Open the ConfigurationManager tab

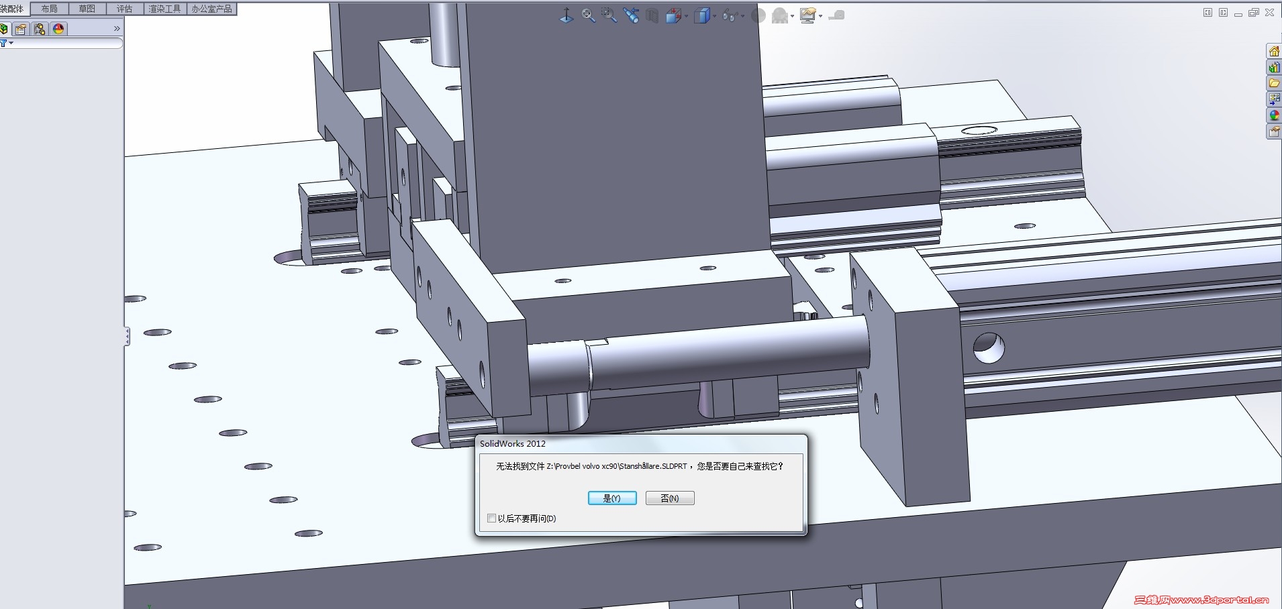pyautogui.click(x=40, y=29)
